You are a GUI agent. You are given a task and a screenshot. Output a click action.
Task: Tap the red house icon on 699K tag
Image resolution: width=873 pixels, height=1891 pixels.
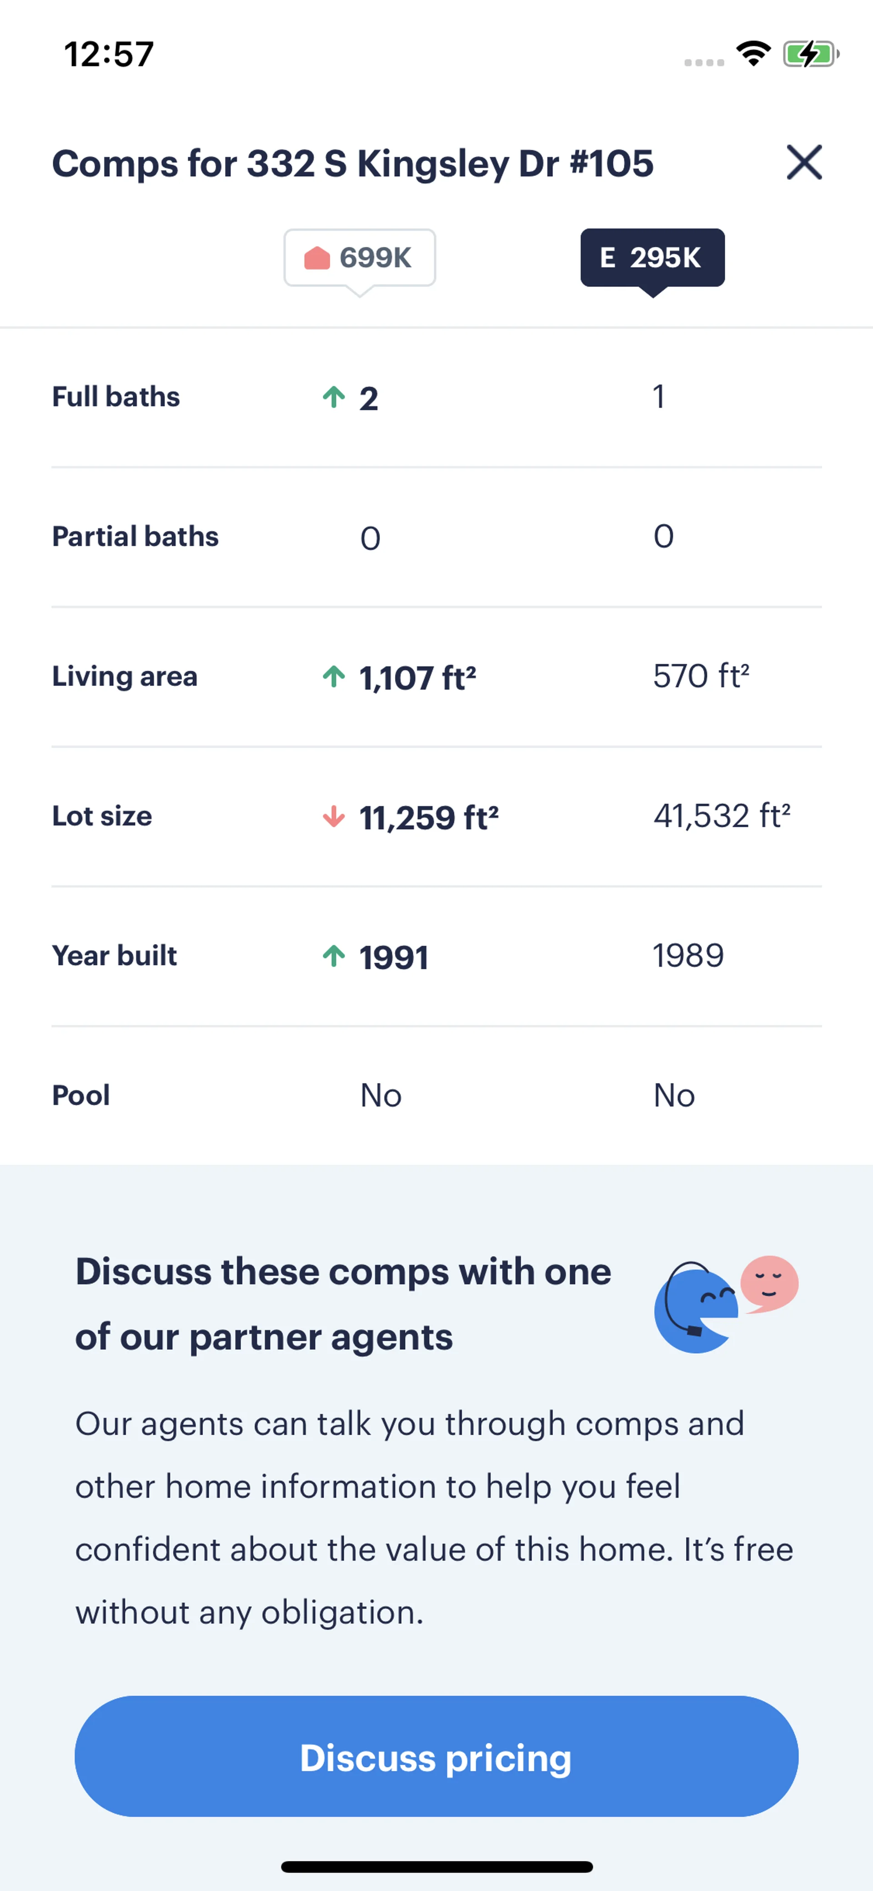pyautogui.click(x=317, y=258)
